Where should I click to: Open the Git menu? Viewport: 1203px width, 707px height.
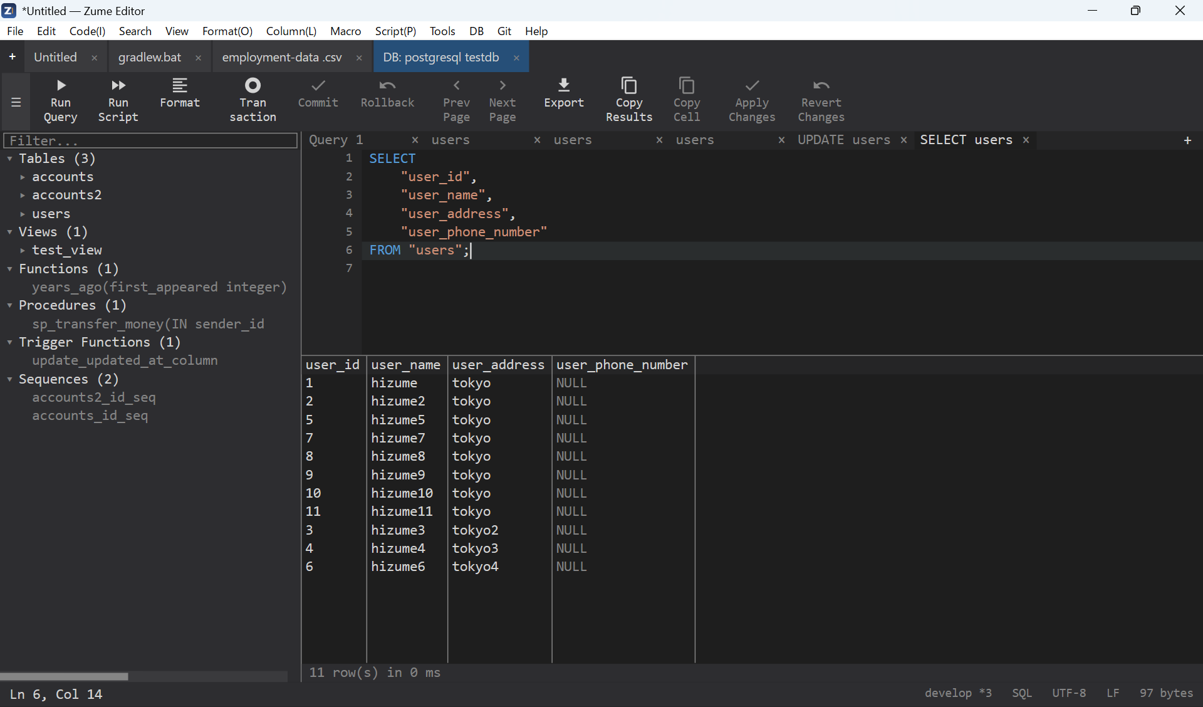click(504, 31)
